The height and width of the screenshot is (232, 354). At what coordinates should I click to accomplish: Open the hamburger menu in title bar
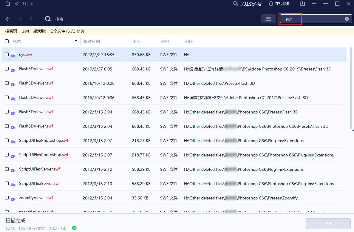coord(314,4)
